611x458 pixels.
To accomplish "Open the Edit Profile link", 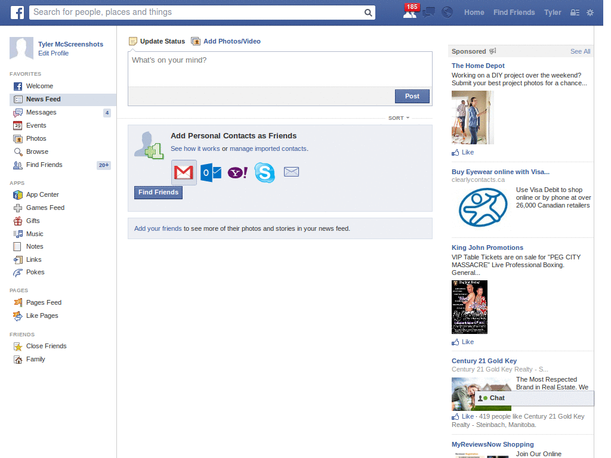I will [53, 53].
